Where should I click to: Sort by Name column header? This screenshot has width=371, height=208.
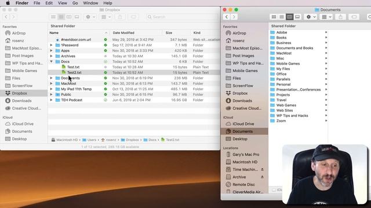(x=78, y=33)
